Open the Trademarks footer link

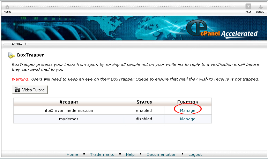102,154
